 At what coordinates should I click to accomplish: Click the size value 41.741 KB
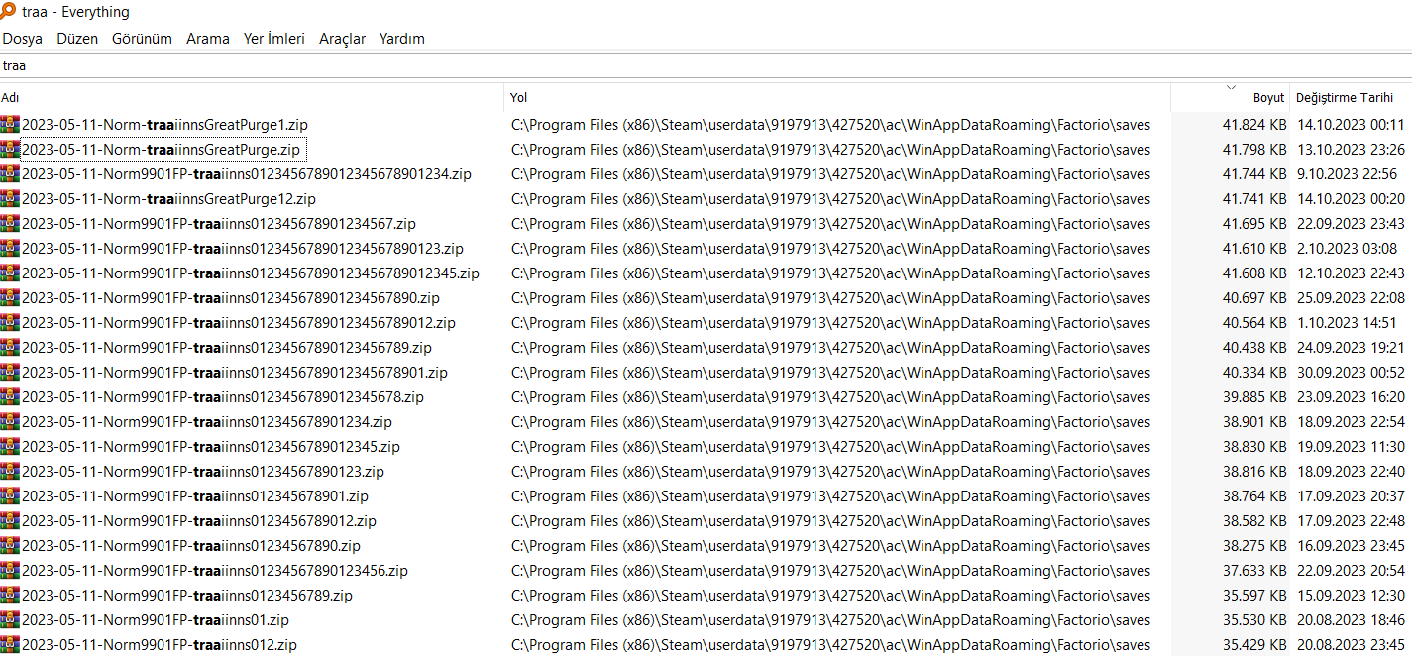click(x=1254, y=199)
